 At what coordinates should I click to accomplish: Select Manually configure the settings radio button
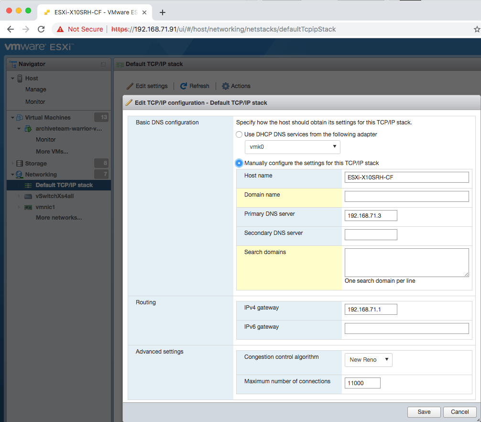coord(239,163)
